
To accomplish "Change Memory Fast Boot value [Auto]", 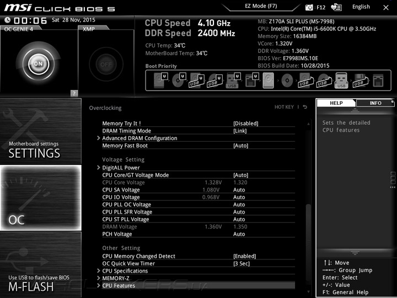I will click(x=240, y=146).
